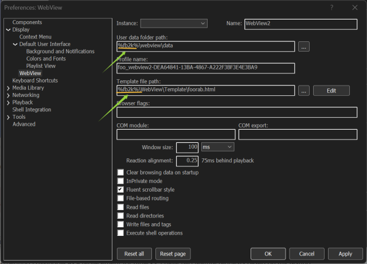Click the Reaction alignment value field

click(x=188, y=161)
